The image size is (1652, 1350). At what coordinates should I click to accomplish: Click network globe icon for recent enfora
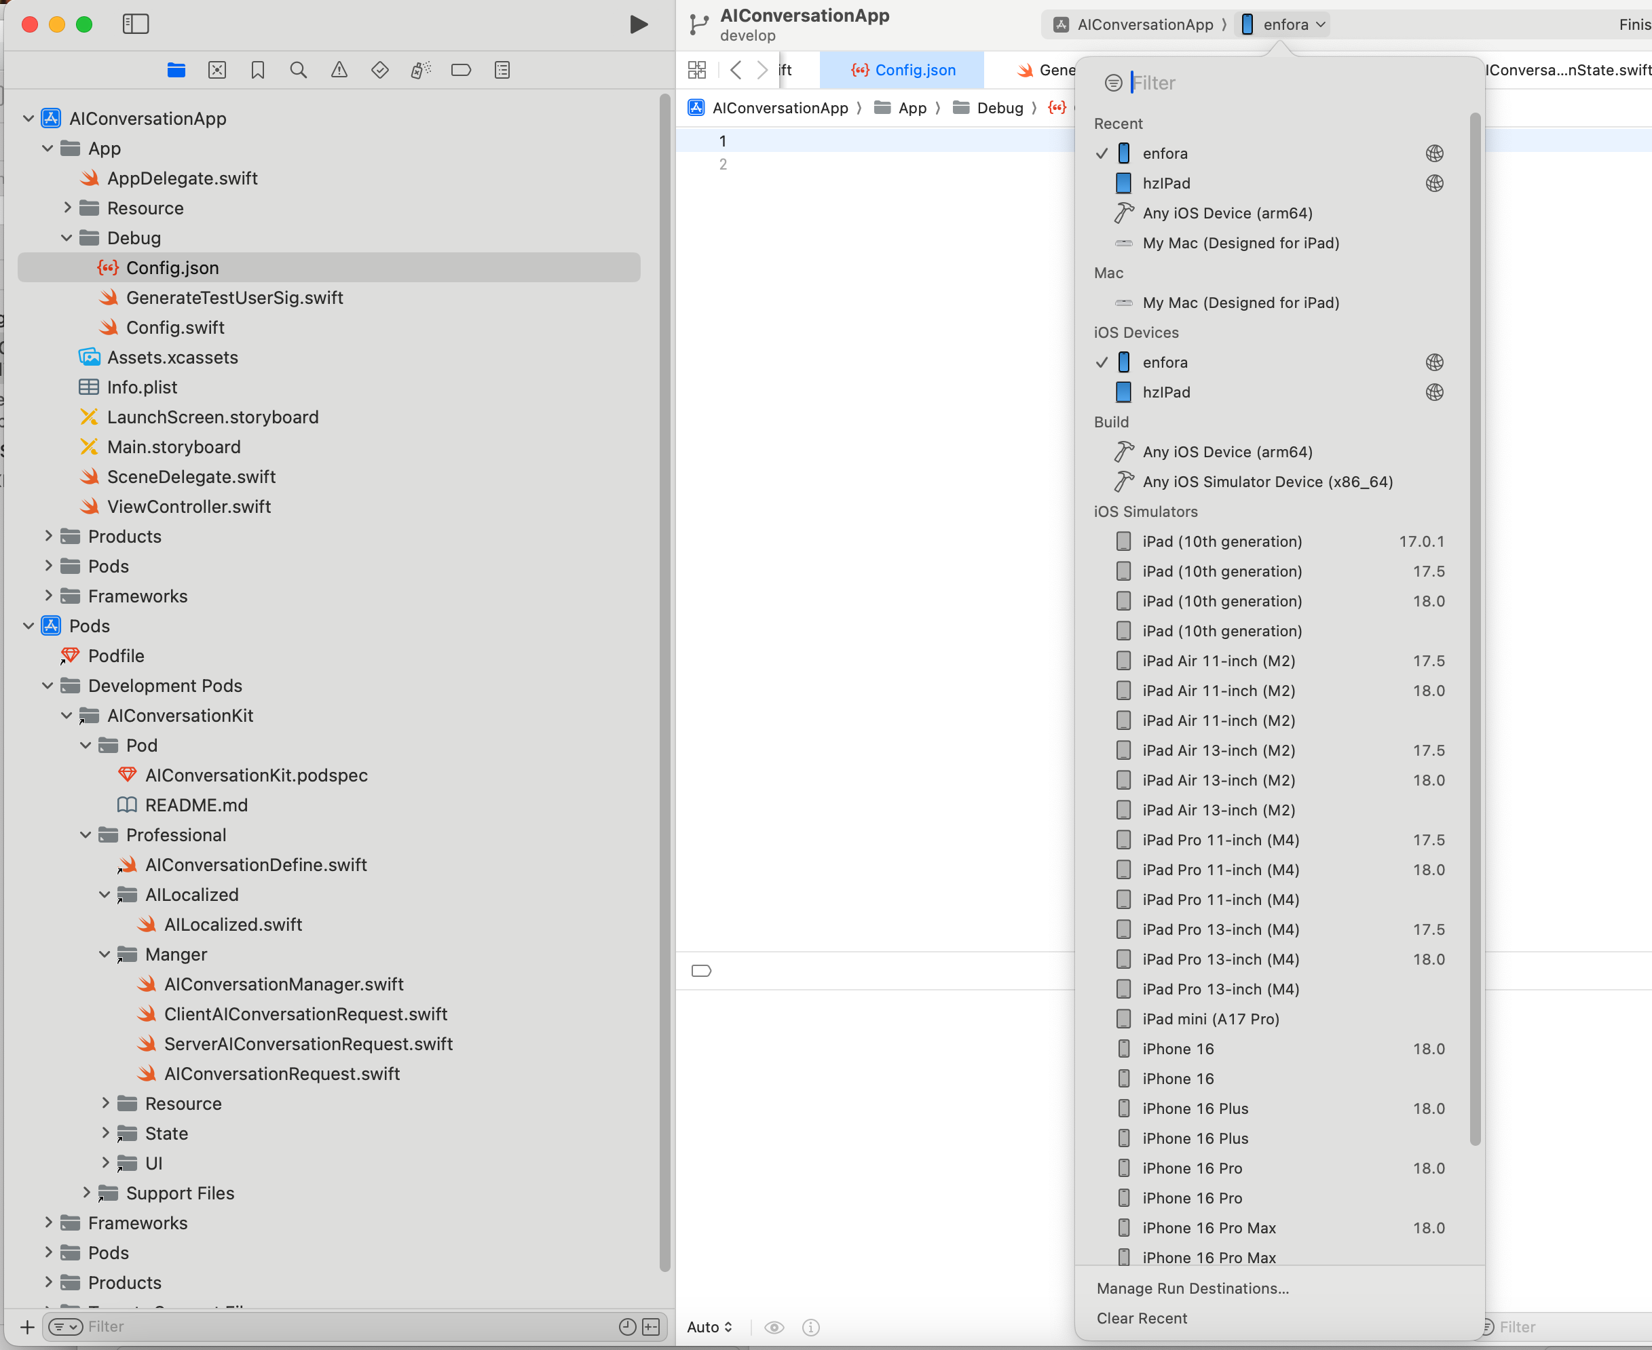pyautogui.click(x=1434, y=153)
